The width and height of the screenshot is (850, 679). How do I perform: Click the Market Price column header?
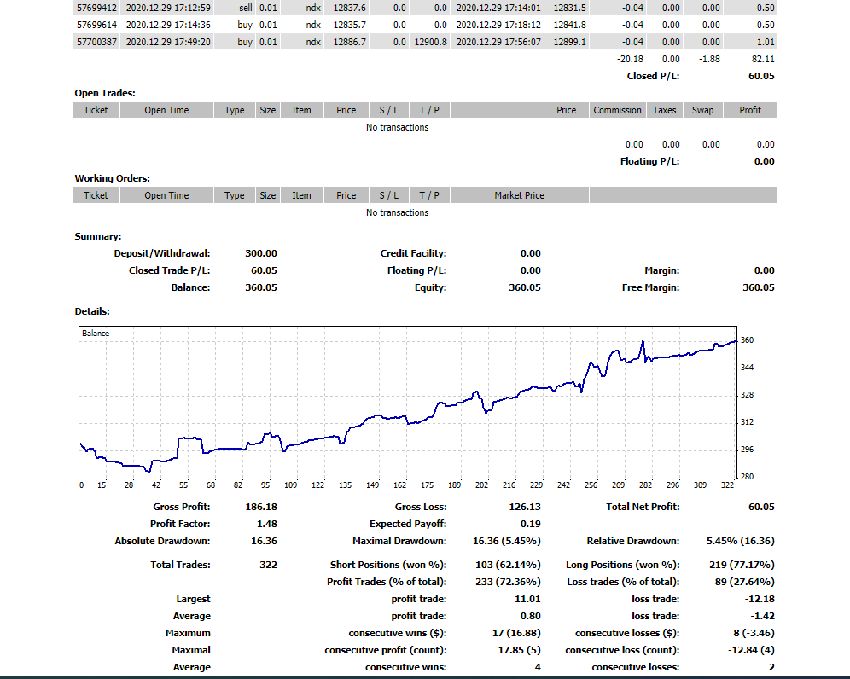(x=519, y=195)
